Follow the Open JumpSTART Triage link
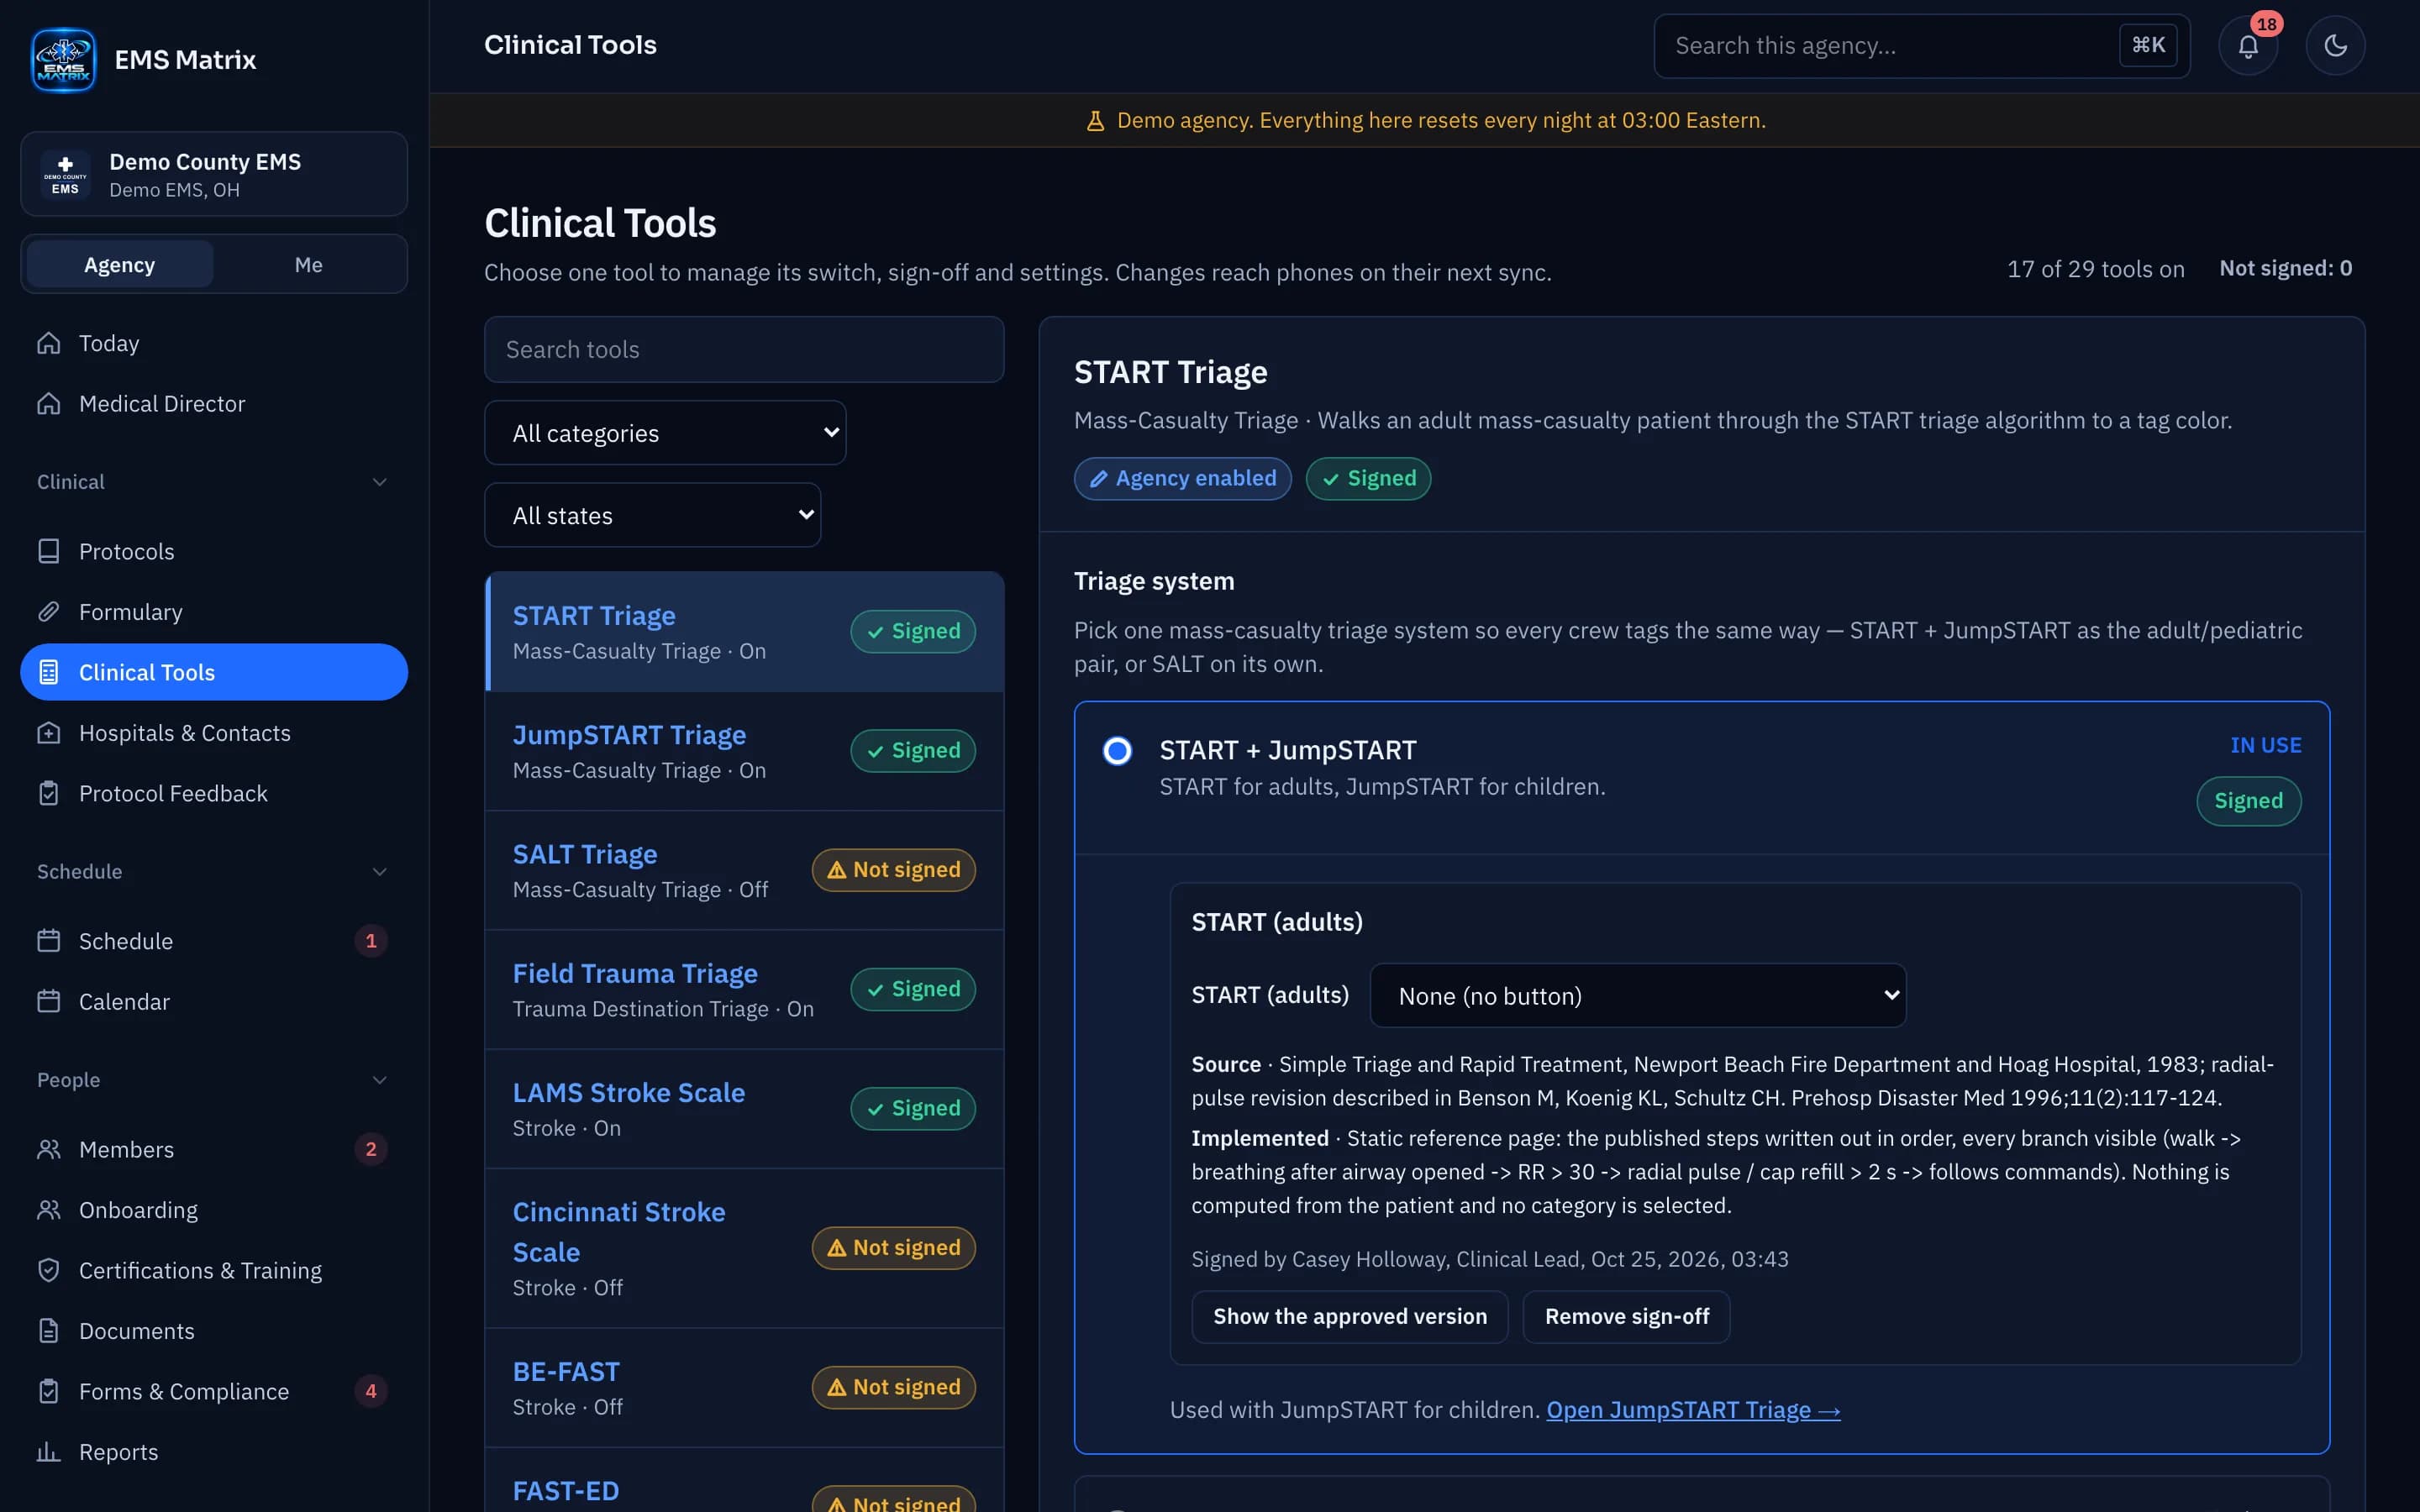The width and height of the screenshot is (2420, 1512). pos(1693,1410)
